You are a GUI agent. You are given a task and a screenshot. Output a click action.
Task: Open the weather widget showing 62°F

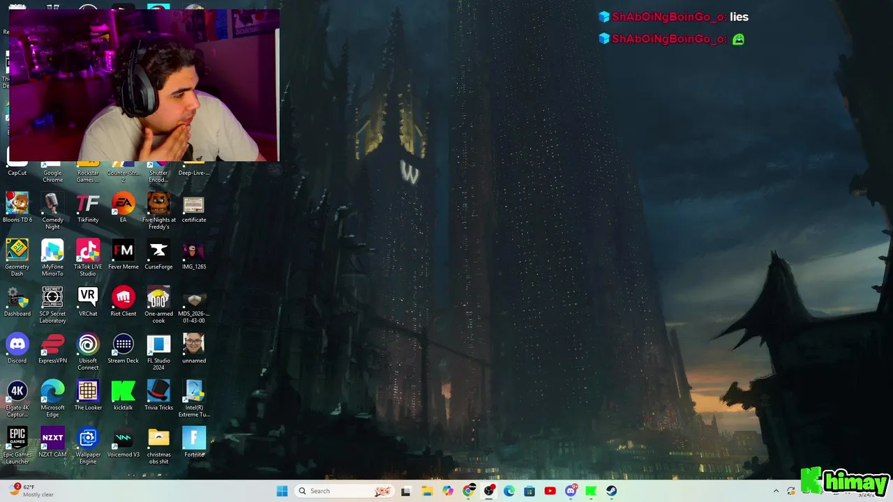pos(31,491)
